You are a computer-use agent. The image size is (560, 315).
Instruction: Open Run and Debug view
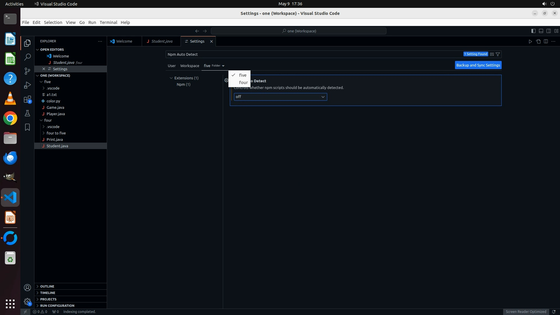[27, 85]
